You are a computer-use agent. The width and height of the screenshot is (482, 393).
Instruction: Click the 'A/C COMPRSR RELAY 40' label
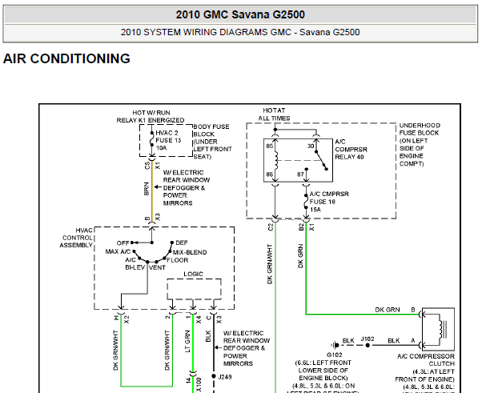(351, 150)
